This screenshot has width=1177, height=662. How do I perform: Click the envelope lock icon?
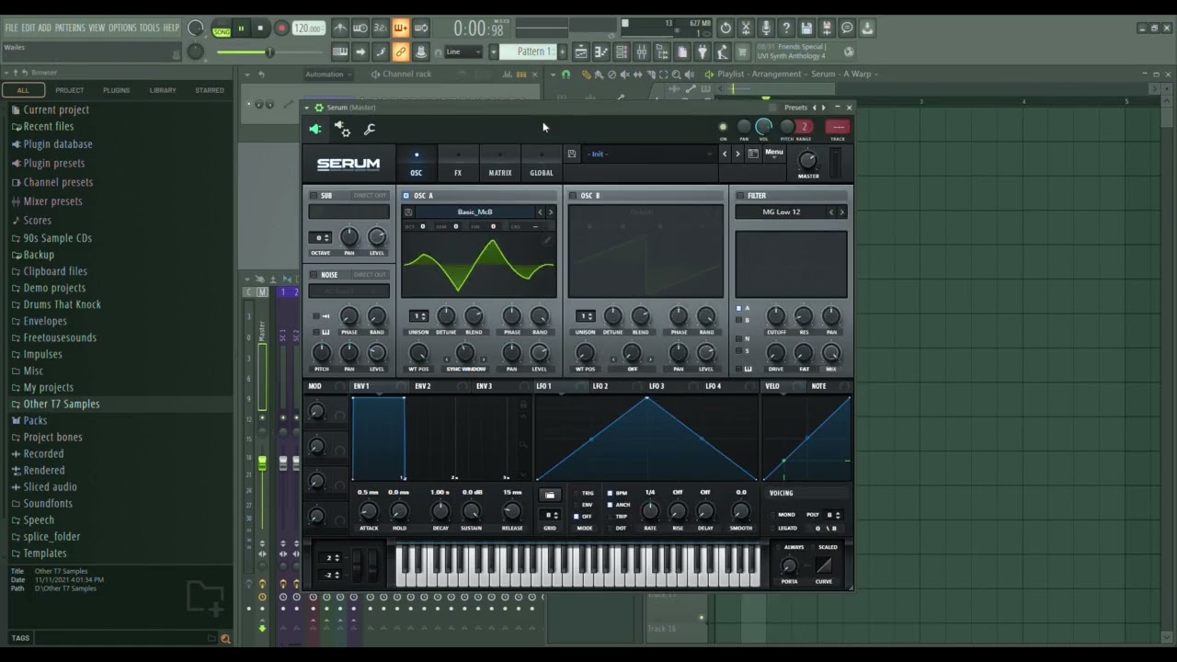[524, 405]
